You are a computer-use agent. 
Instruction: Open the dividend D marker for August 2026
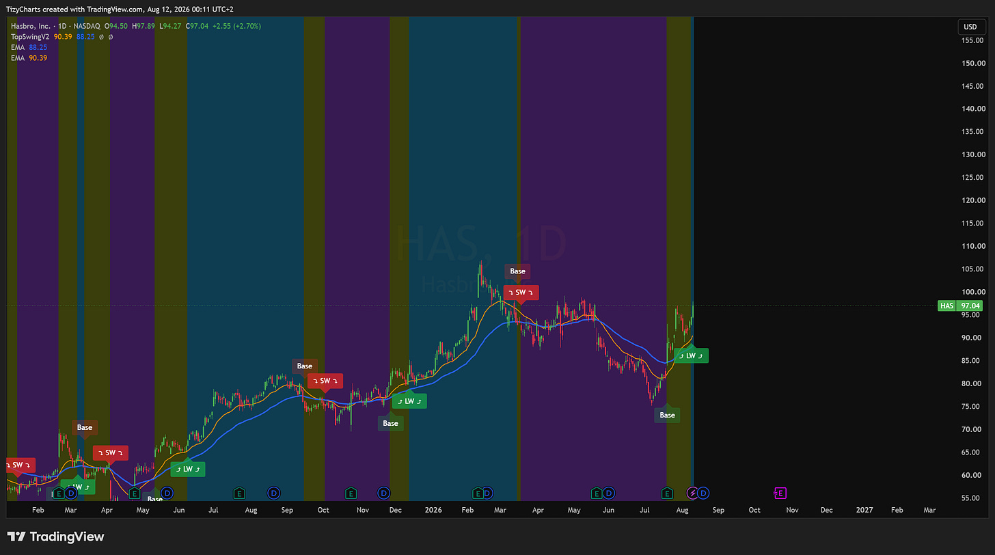coord(703,493)
